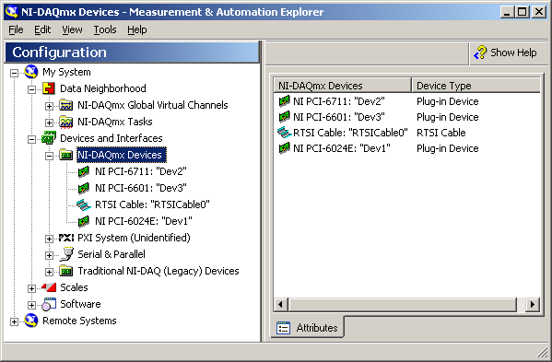
Task: Click the NI-DAQmx Global Virtual Channels folder icon
Action: coord(65,105)
